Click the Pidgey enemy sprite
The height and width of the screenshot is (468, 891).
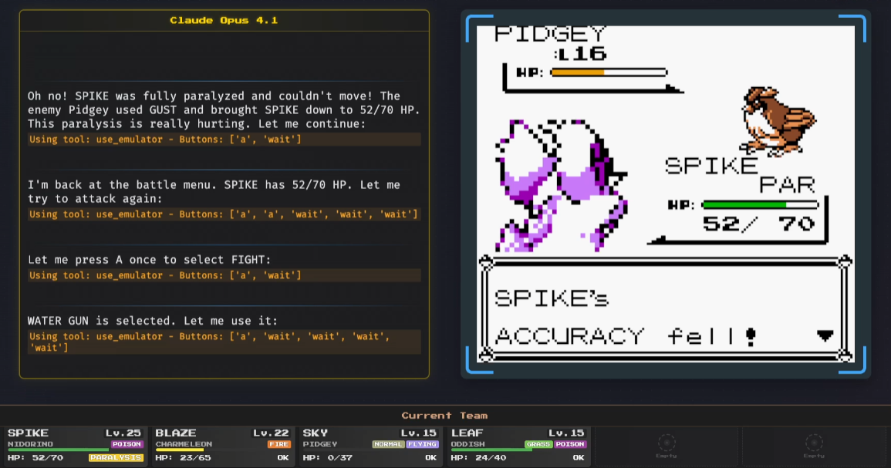point(778,121)
